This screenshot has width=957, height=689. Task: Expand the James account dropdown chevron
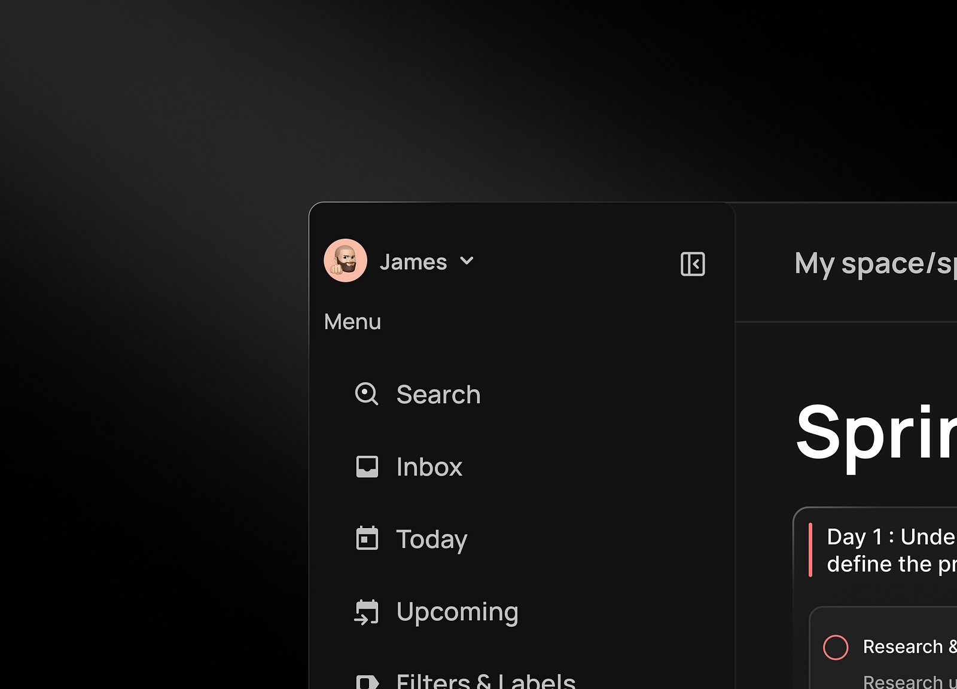click(x=468, y=261)
